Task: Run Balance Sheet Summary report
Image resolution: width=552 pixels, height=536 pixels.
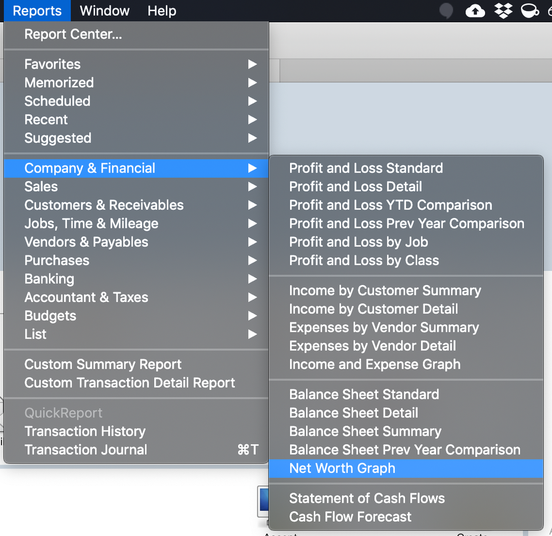Action: [x=406, y=431]
